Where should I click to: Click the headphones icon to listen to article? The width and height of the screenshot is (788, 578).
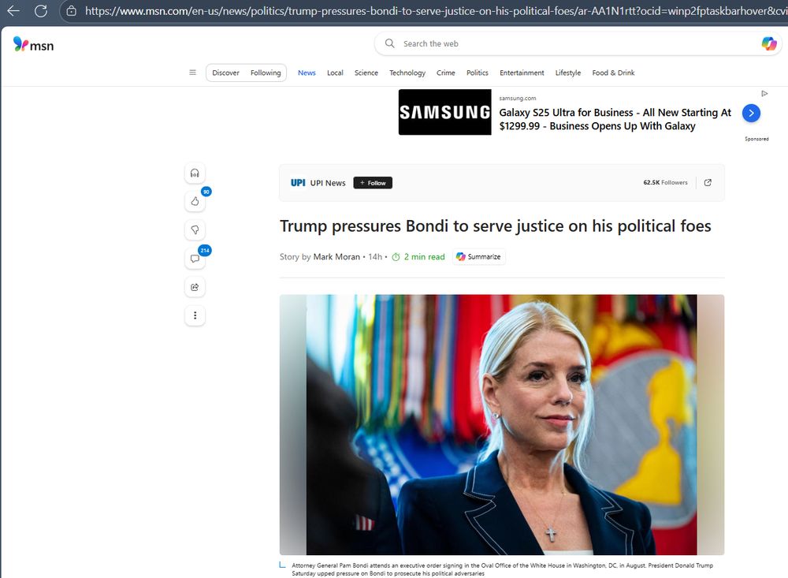pos(195,173)
